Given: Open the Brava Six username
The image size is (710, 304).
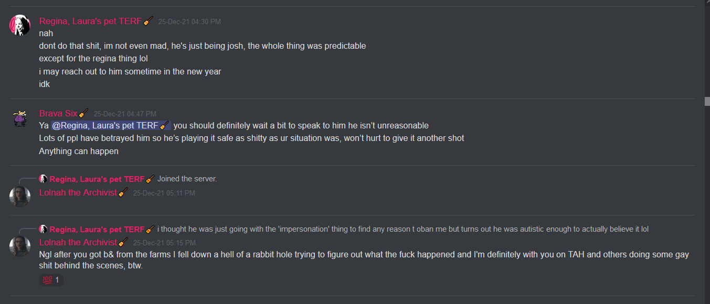Looking at the screenshot, I should pos(58,114).
